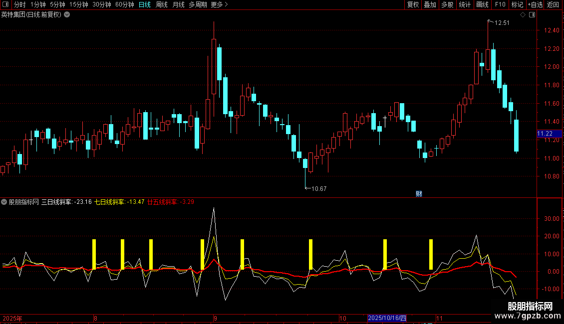Click the 复权 button
The image size is (564, 324).
[413, 4]
